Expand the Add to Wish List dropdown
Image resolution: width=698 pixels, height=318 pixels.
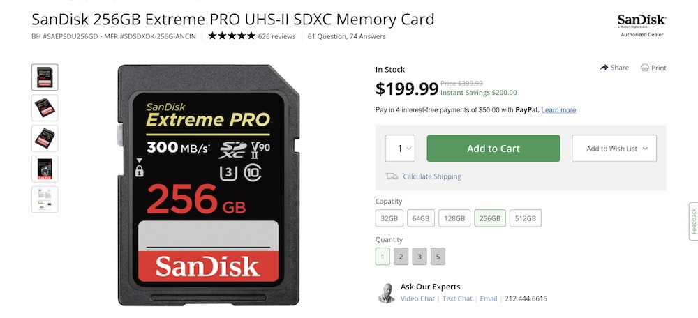(x=614, y=148)
